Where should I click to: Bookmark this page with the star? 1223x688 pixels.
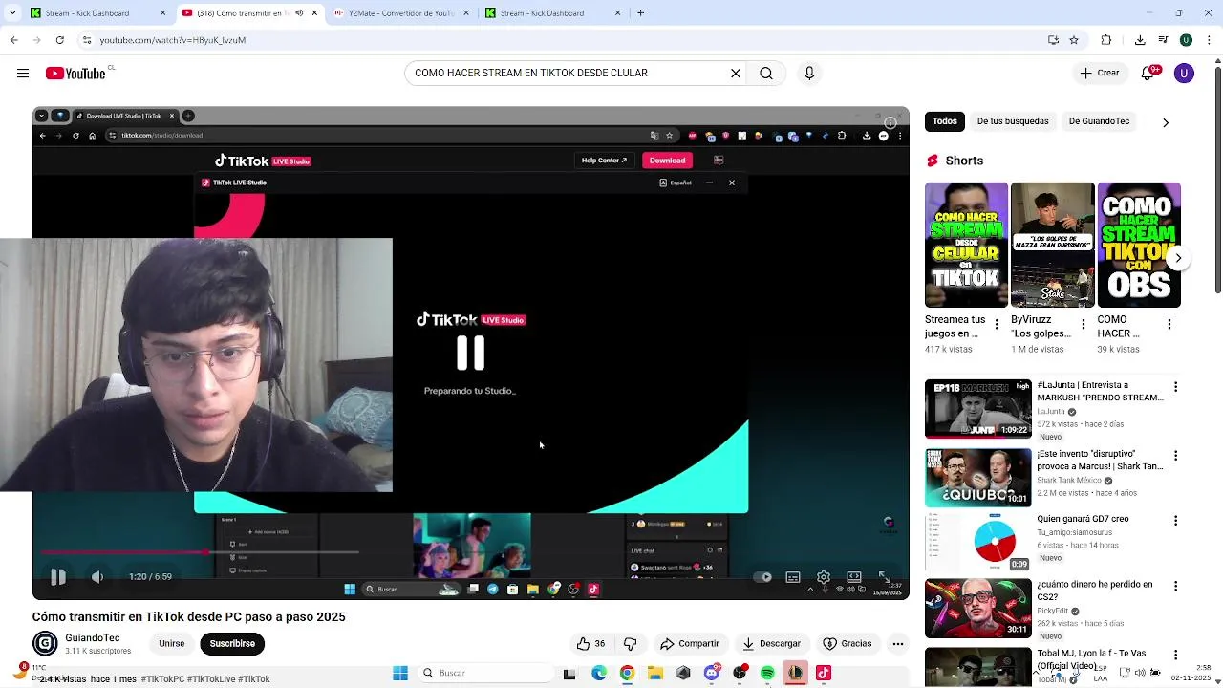[1074, 40]
